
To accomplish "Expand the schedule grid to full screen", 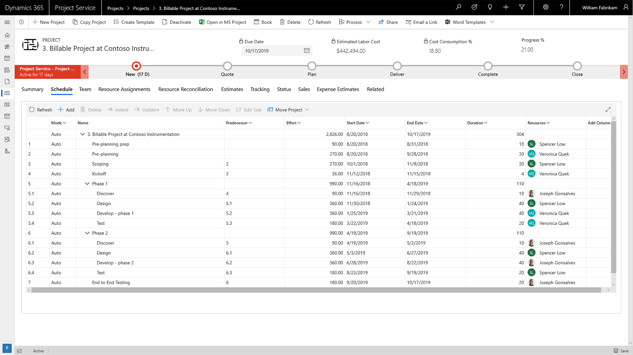I will [x=608, y=109].
